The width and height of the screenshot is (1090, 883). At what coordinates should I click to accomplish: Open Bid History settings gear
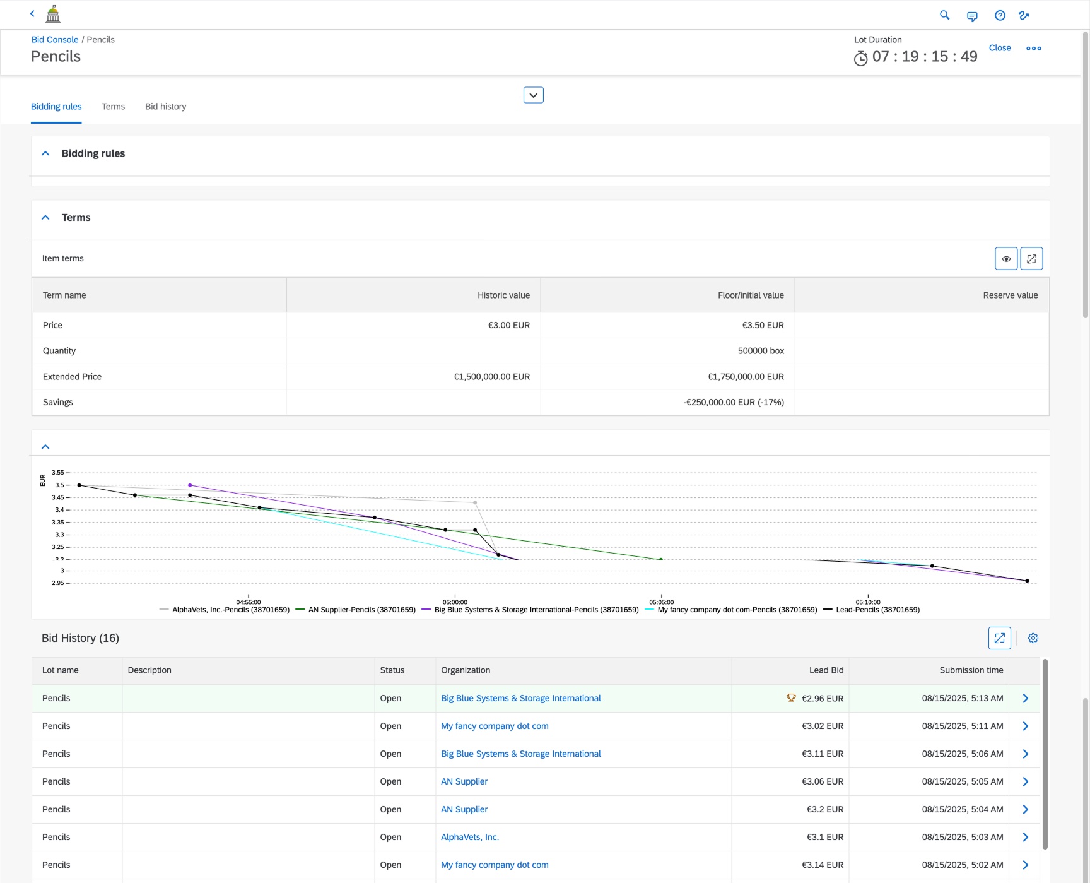coord(1033,638)
